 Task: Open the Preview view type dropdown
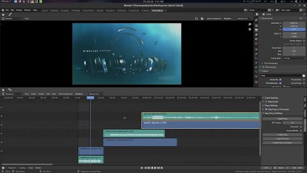click(x=12, y=19)
